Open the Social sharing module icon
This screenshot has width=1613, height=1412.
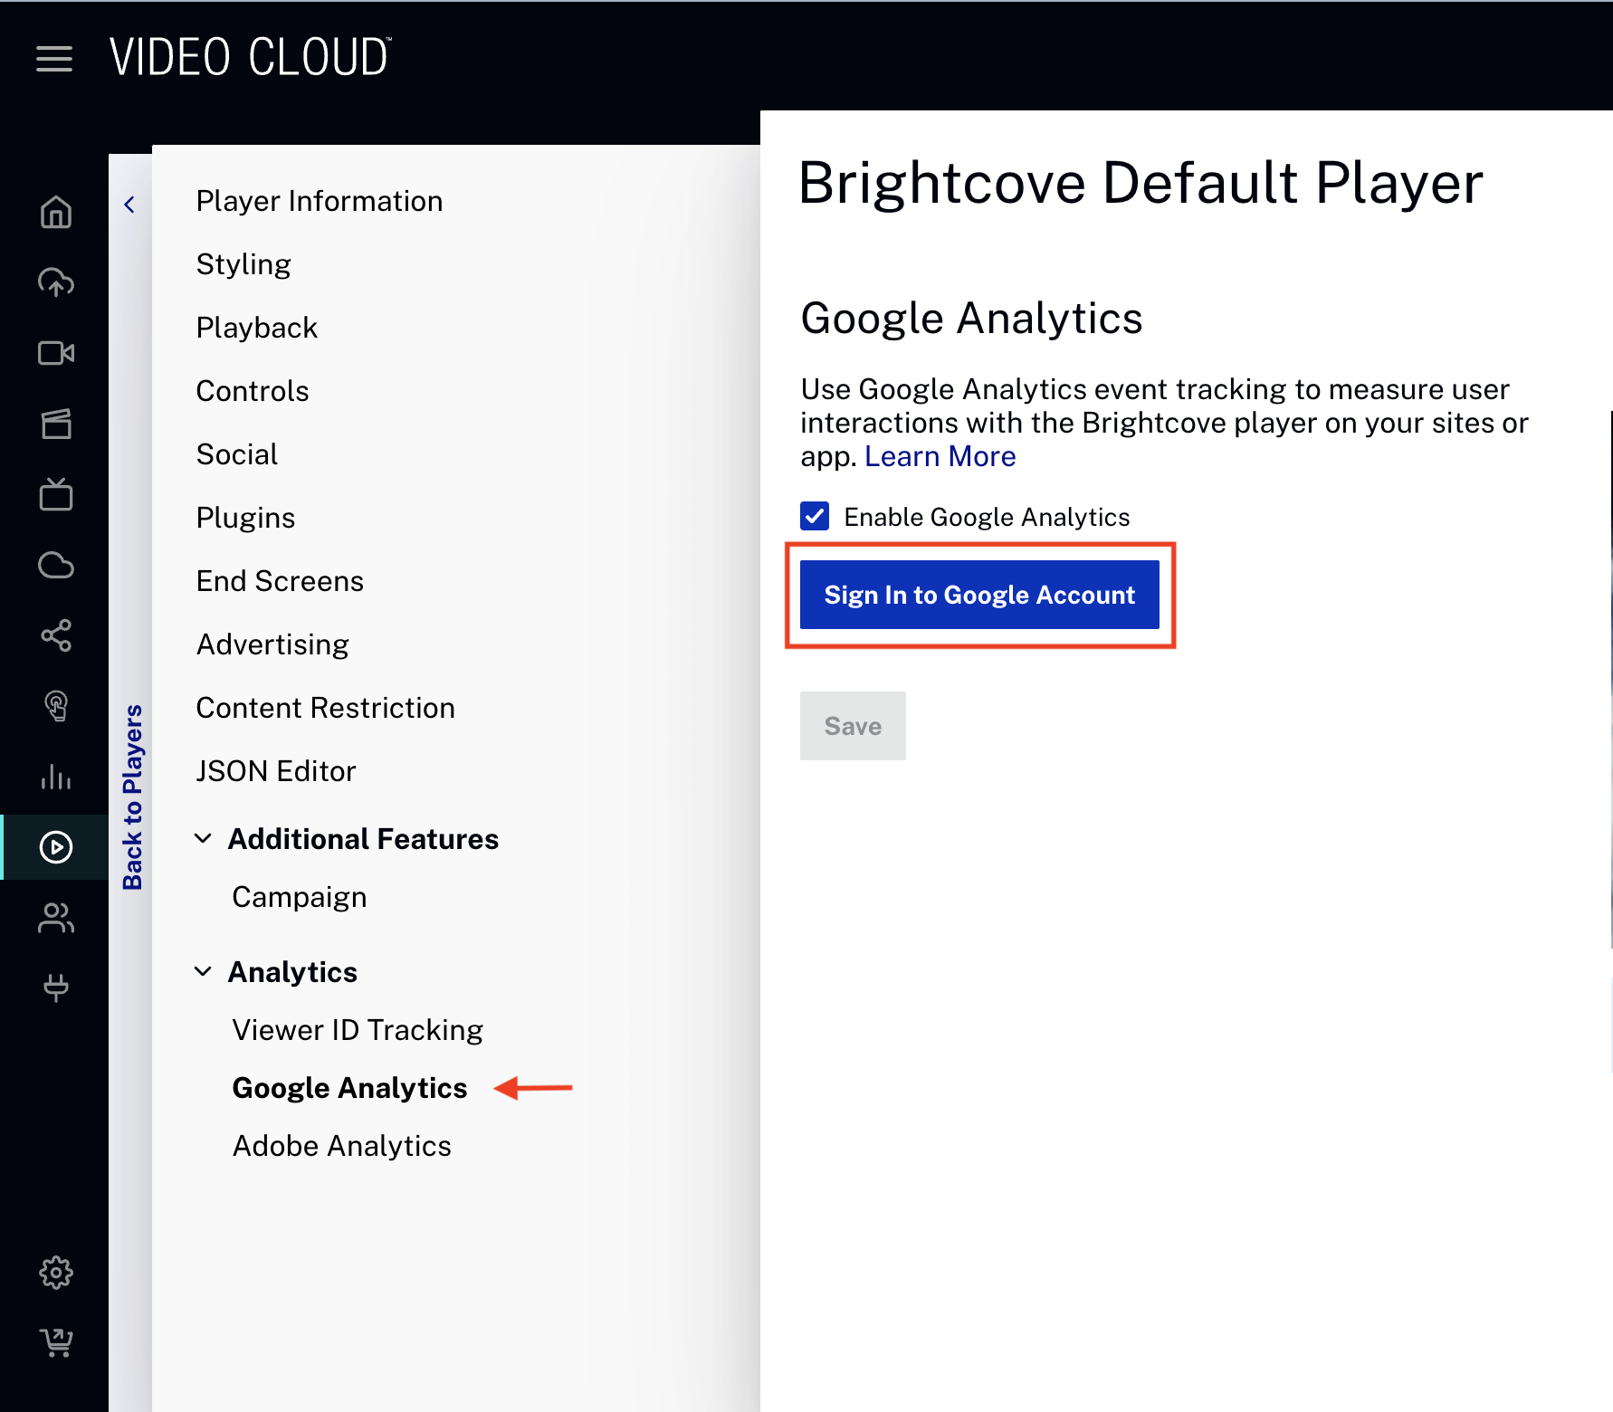(x=56, y=635)
